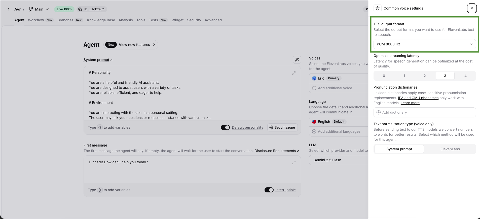Viewport: 480px width, 219px height.
Task: Click the globe Set timezone button
Action: click(x=282, y=127)
